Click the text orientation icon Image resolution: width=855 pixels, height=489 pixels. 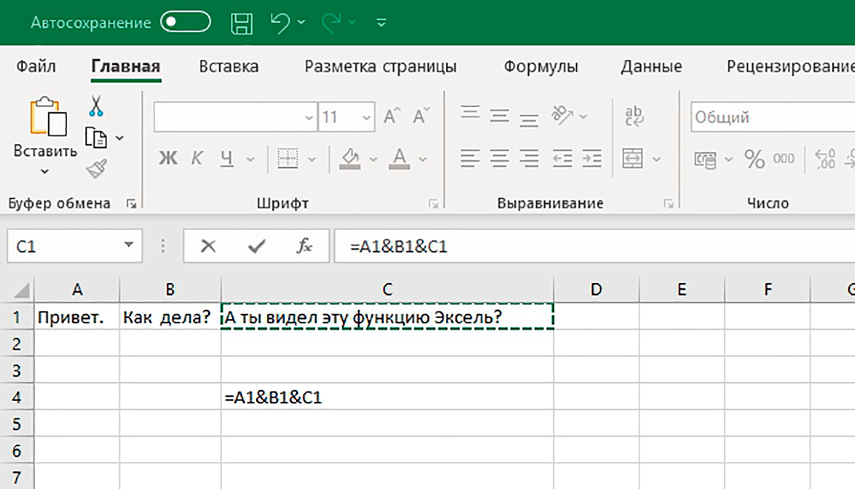561,114
